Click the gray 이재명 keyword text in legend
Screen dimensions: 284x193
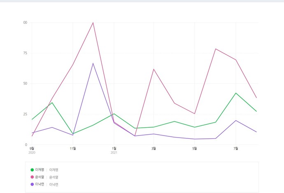(54, 170)
